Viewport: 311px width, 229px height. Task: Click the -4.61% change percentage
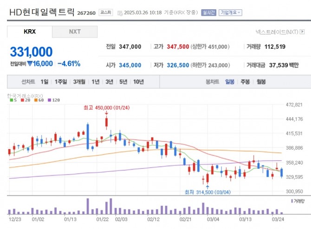point(69,64)
